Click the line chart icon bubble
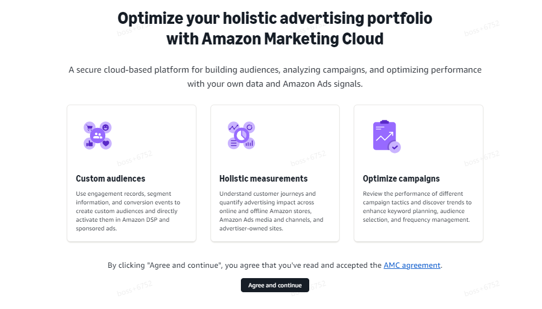 click(x=233, y=127)
